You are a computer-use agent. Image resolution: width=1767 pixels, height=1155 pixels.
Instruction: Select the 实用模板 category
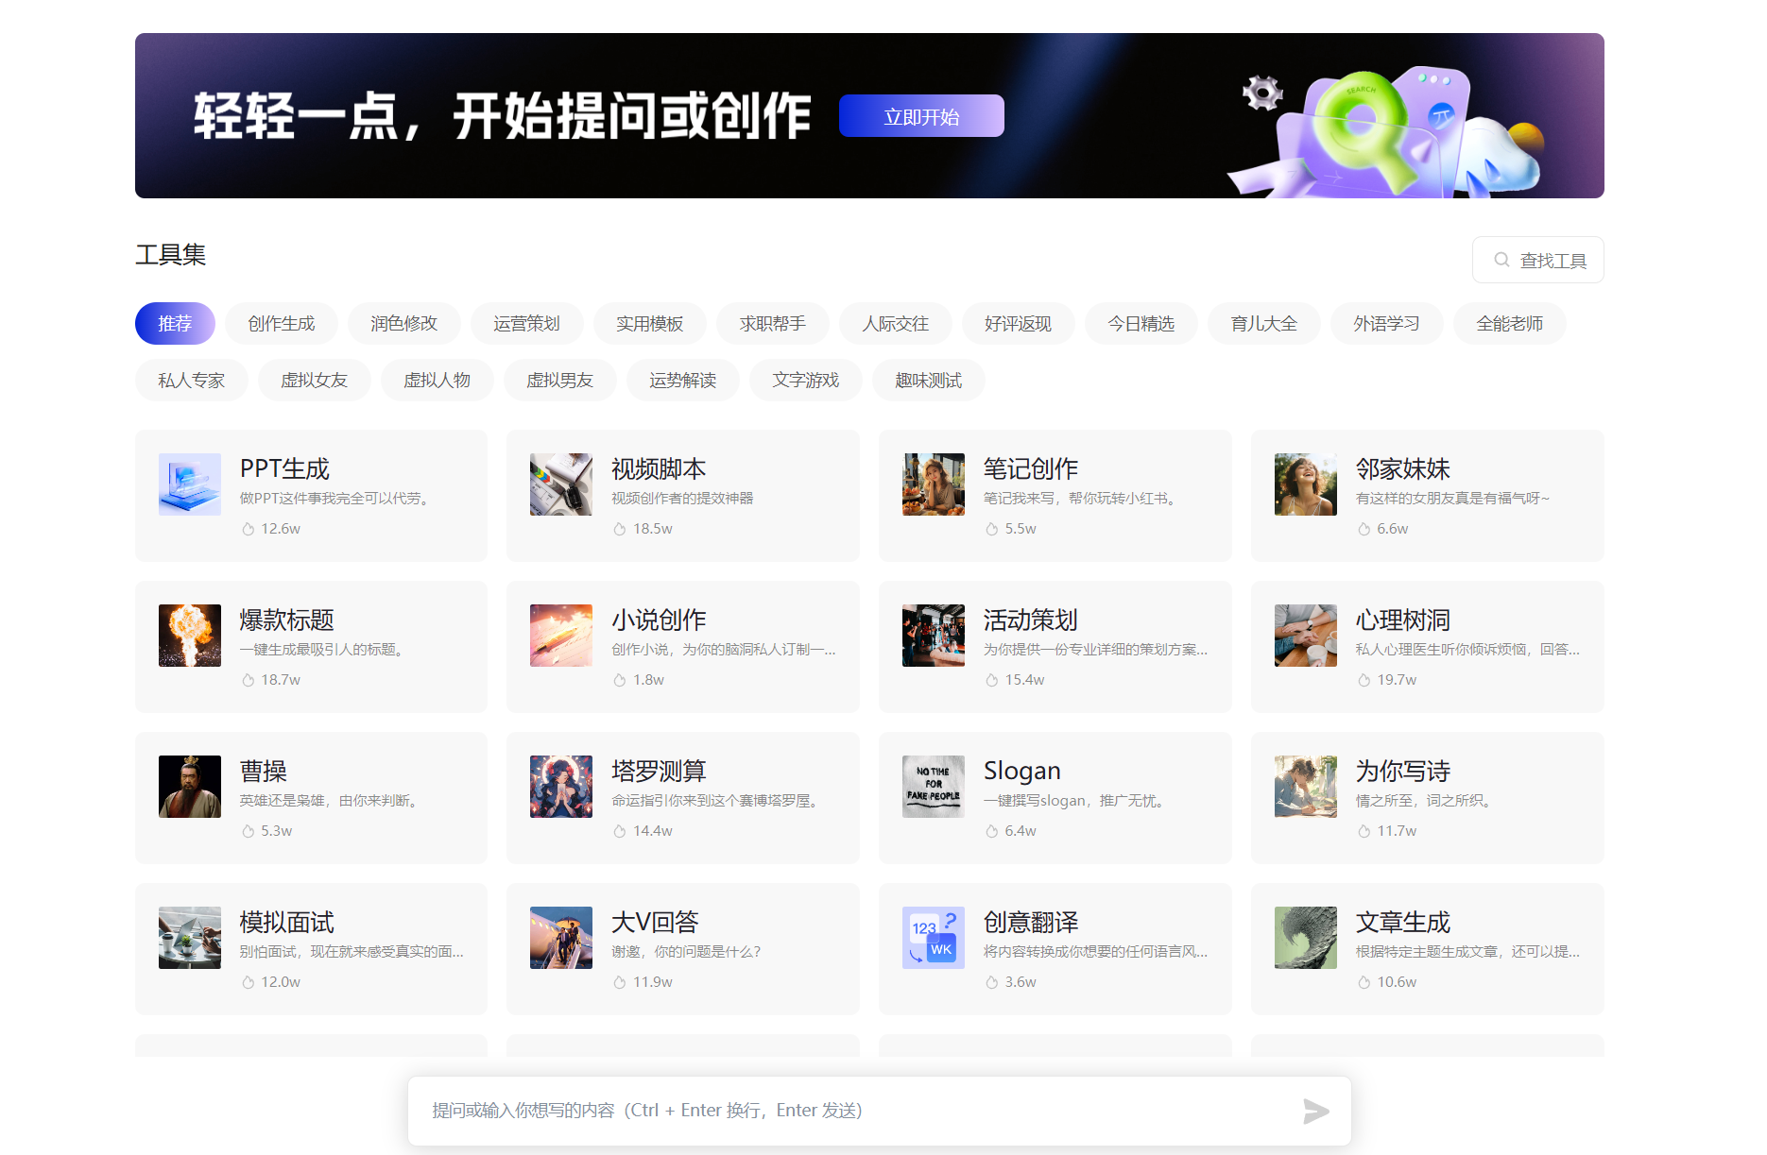click(x=650, y=324)
